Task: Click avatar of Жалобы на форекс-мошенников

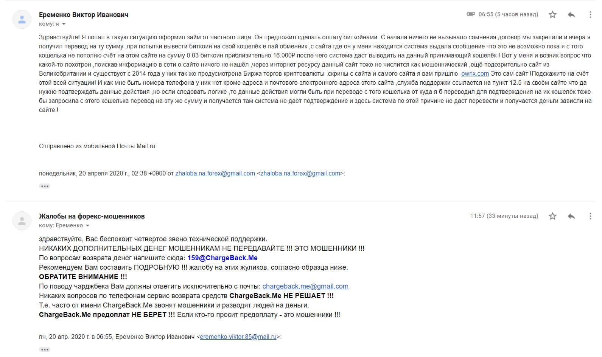Action: (x=22, y=221)
